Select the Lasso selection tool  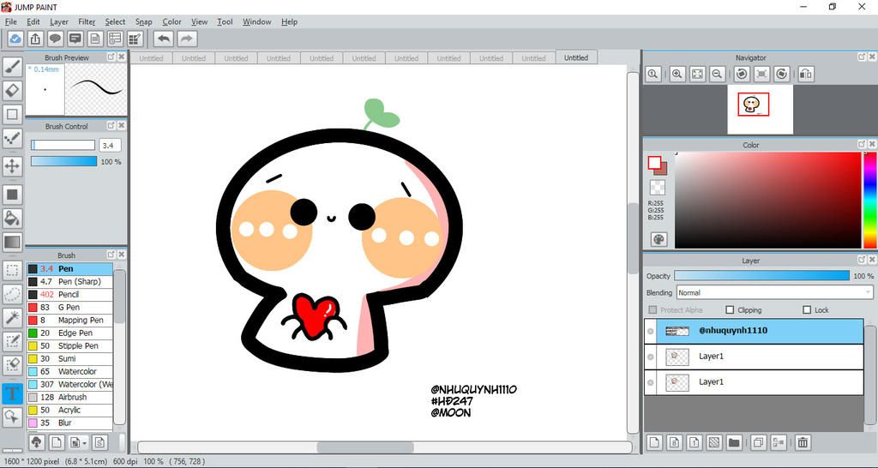click(x=12, y=295)
